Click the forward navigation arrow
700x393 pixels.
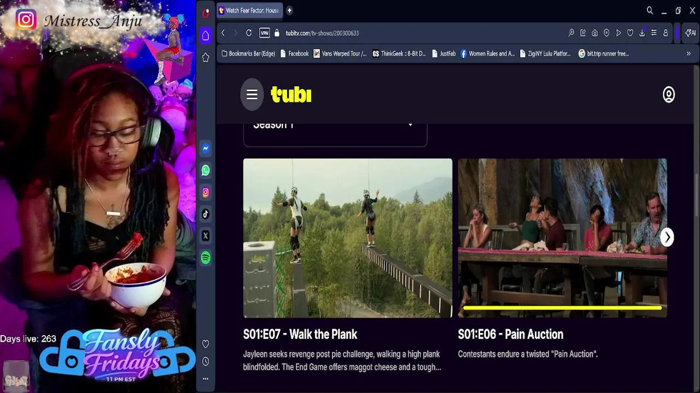point(236,33)
